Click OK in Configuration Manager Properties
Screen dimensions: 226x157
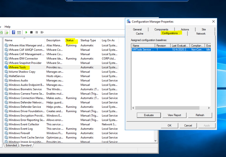[x=170, y=125]
